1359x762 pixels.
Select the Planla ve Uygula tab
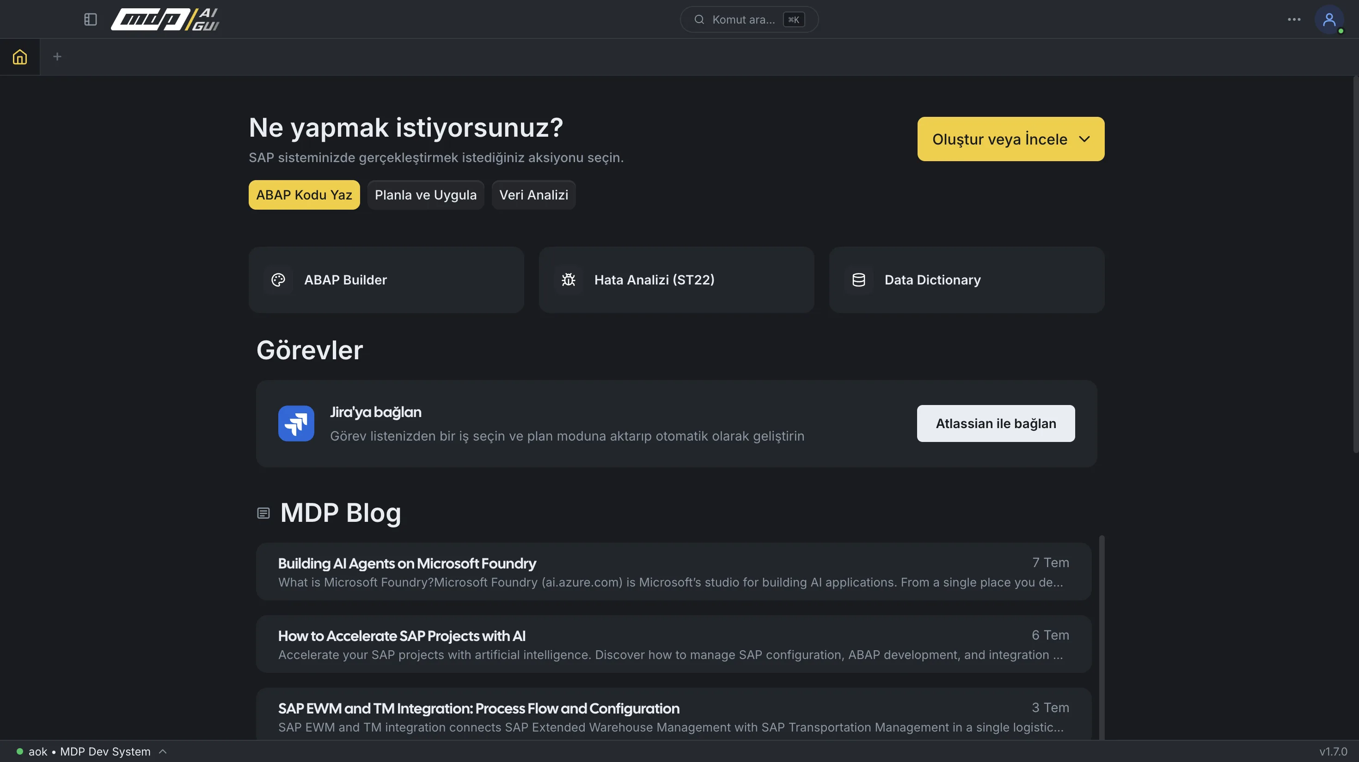tap(425, 195)
